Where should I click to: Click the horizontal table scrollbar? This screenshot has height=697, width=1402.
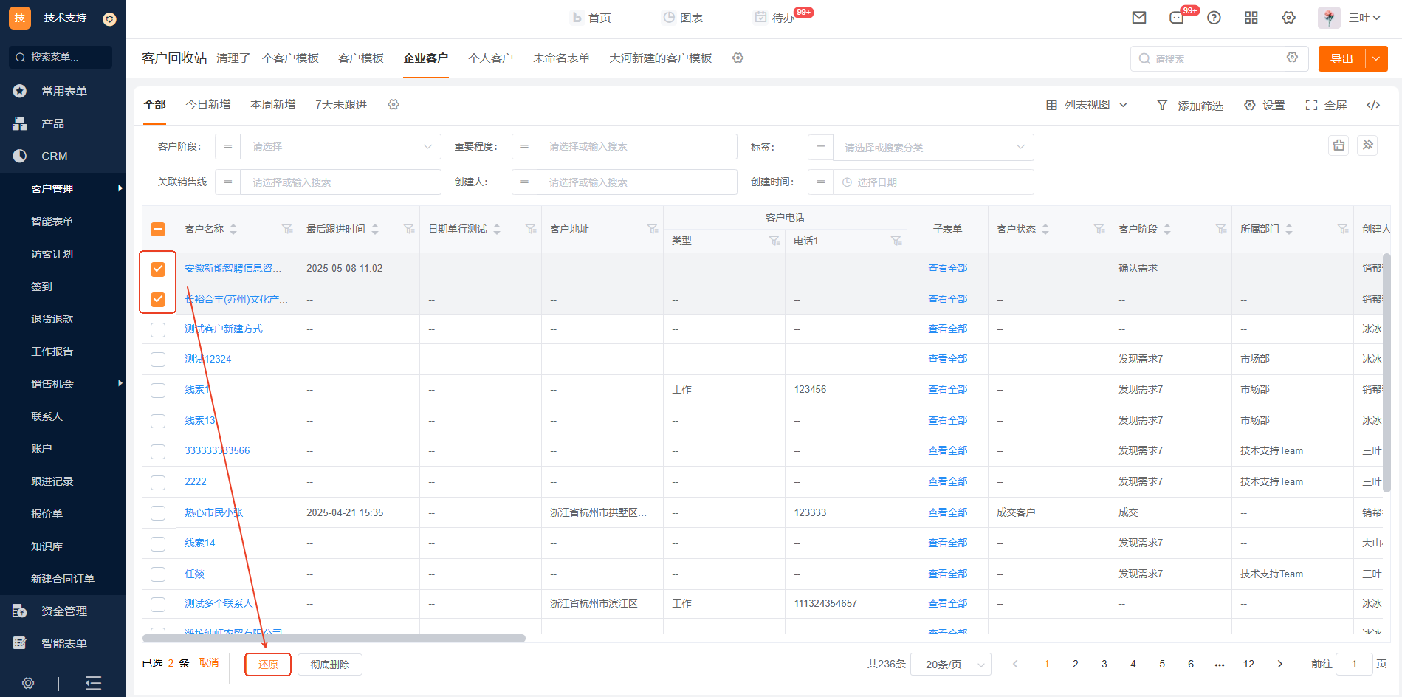click(x=334, y=638)
